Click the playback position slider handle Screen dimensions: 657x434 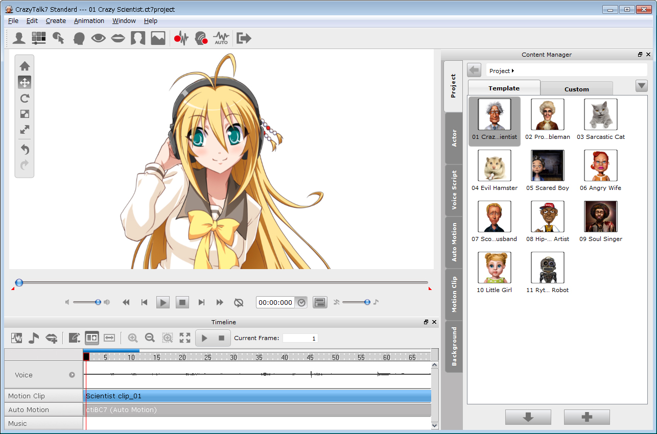point(19,282)
